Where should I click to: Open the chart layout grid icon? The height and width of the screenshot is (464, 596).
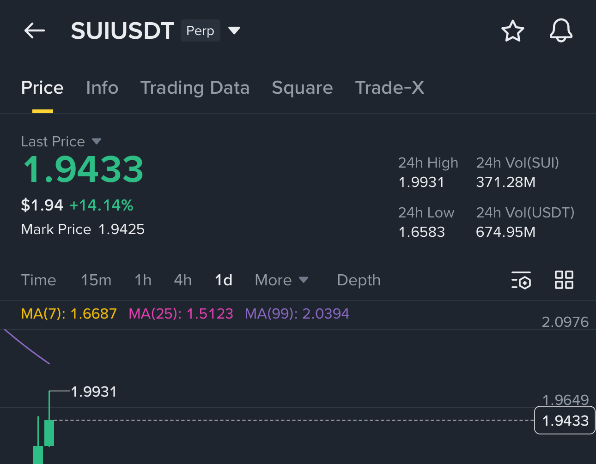click(564, 280)
